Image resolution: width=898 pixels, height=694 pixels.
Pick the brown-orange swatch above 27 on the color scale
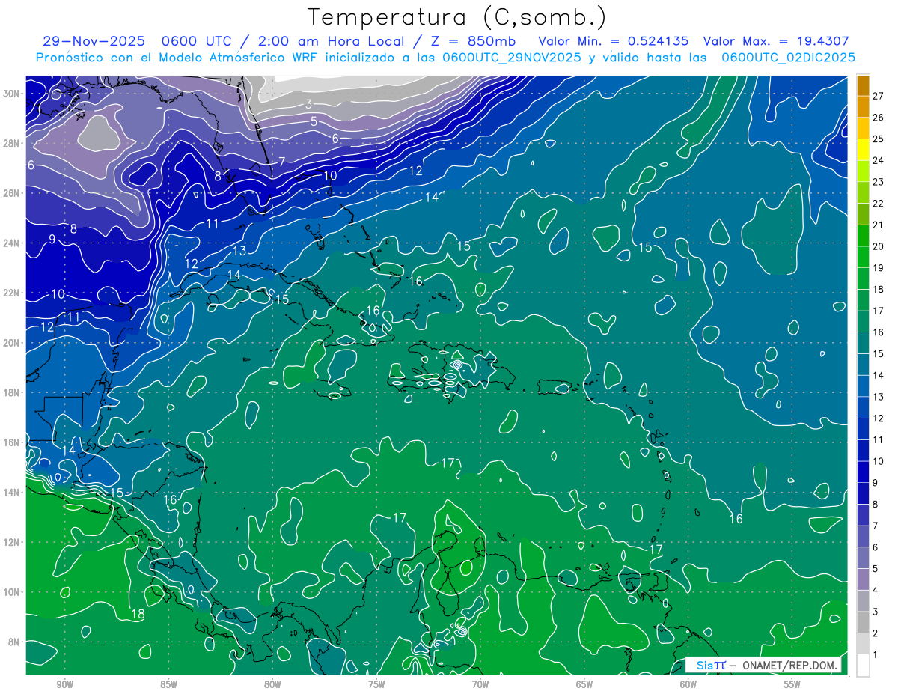tap(863, 85)
